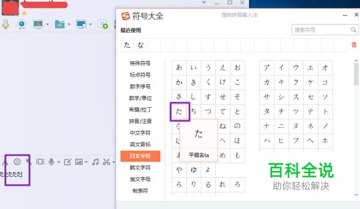The width and height of the screenshot is (360, 209).
Task: Open the 数字序号 category
Action: 140,86
